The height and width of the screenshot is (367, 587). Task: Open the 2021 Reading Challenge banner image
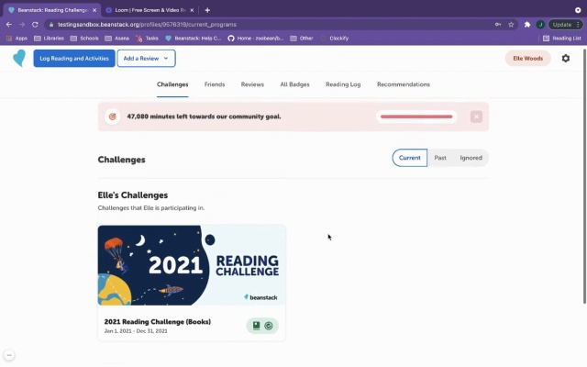coord(192,265)
